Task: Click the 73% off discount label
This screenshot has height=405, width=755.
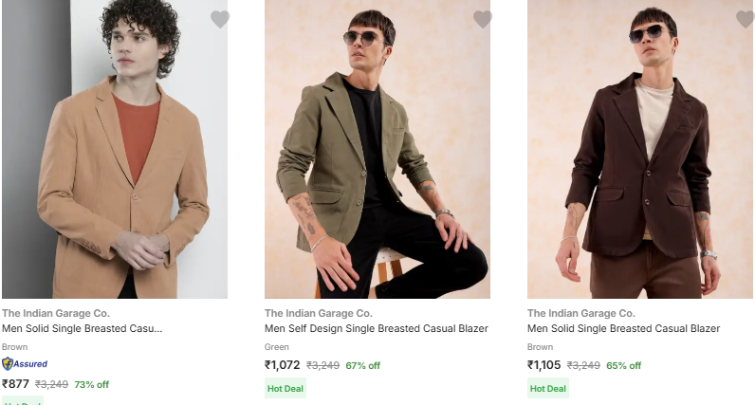Action: [x=91, y=384]
